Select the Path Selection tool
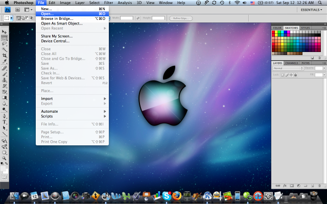Screen dimensions: 327x204 coord(4,128)
